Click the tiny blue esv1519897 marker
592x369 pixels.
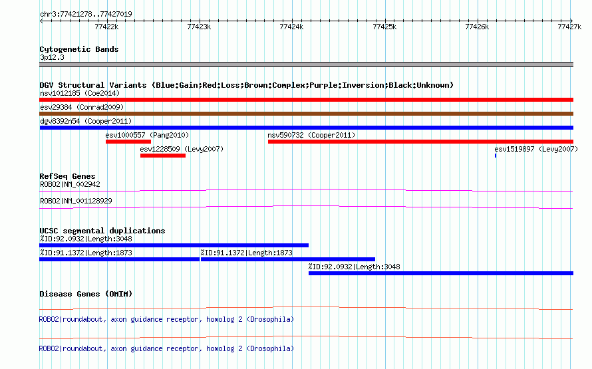pyautogui.click(x=496, y=156)
